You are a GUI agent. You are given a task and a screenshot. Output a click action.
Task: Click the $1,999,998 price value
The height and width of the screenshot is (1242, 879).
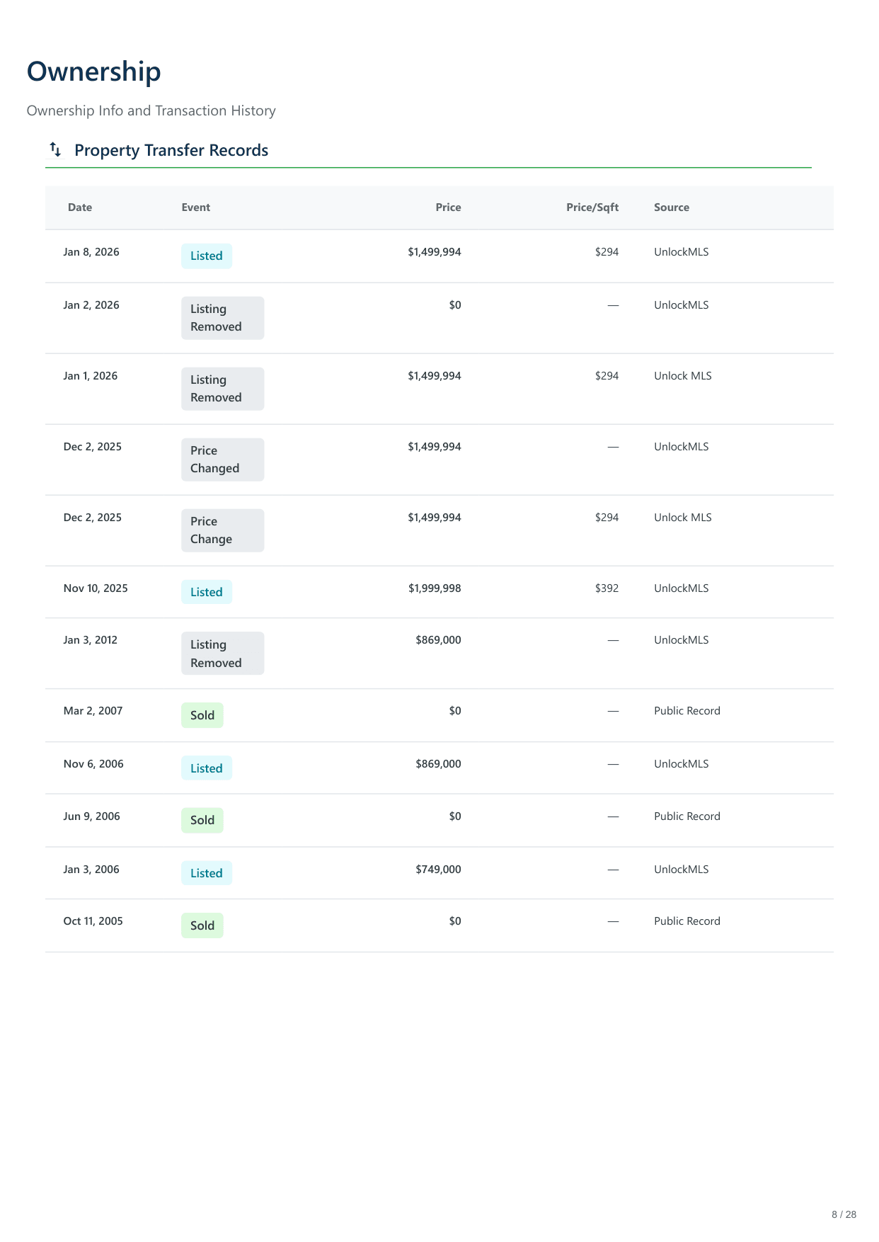pyautogui.click(x=434, y=588)
